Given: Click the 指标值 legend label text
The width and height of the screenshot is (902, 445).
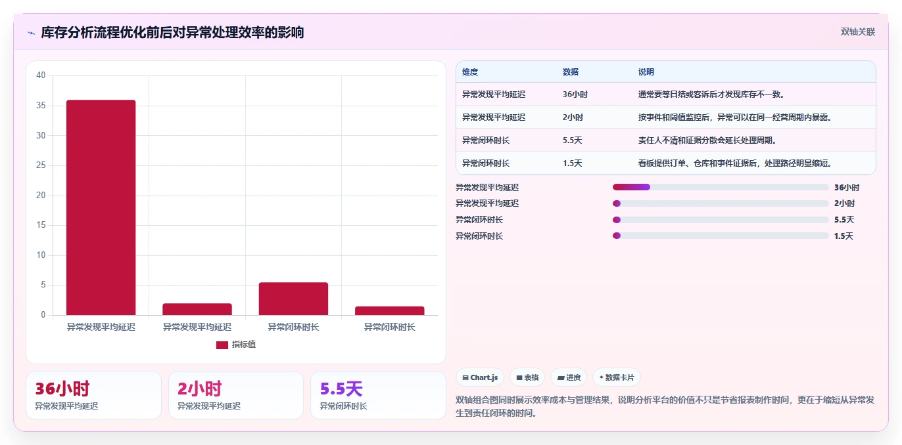Looking at the screenshot, I should [243, 345].
